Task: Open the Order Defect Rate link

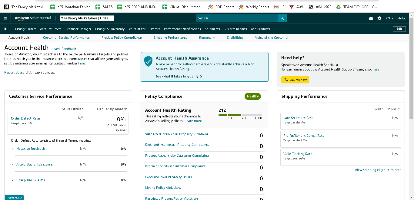Action: tap(25, 118)
